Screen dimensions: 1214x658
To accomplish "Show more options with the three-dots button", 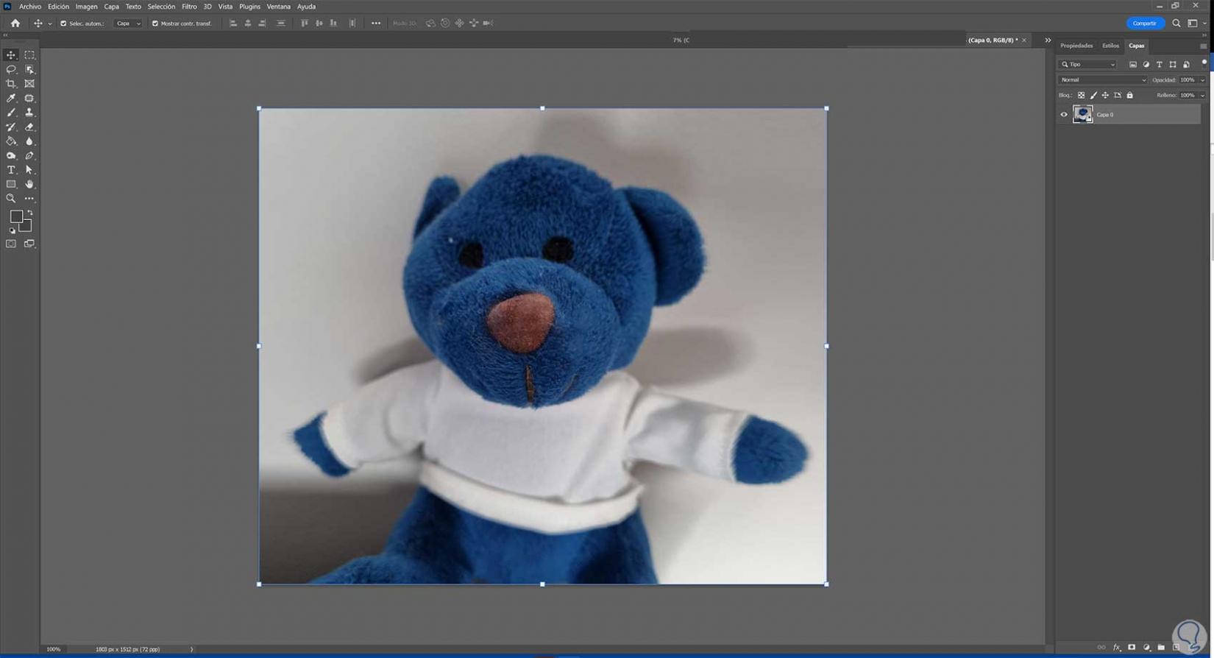I will 376,24.
